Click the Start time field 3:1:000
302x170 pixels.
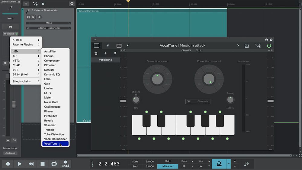coord(150,162)
